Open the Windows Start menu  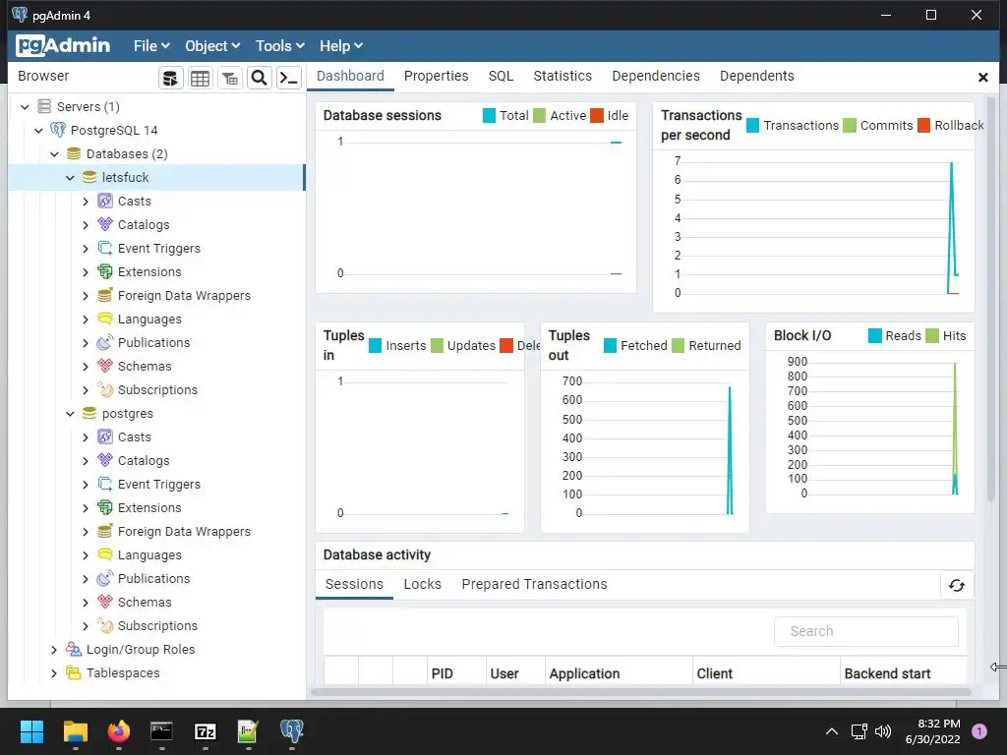[x=31, y=731]
